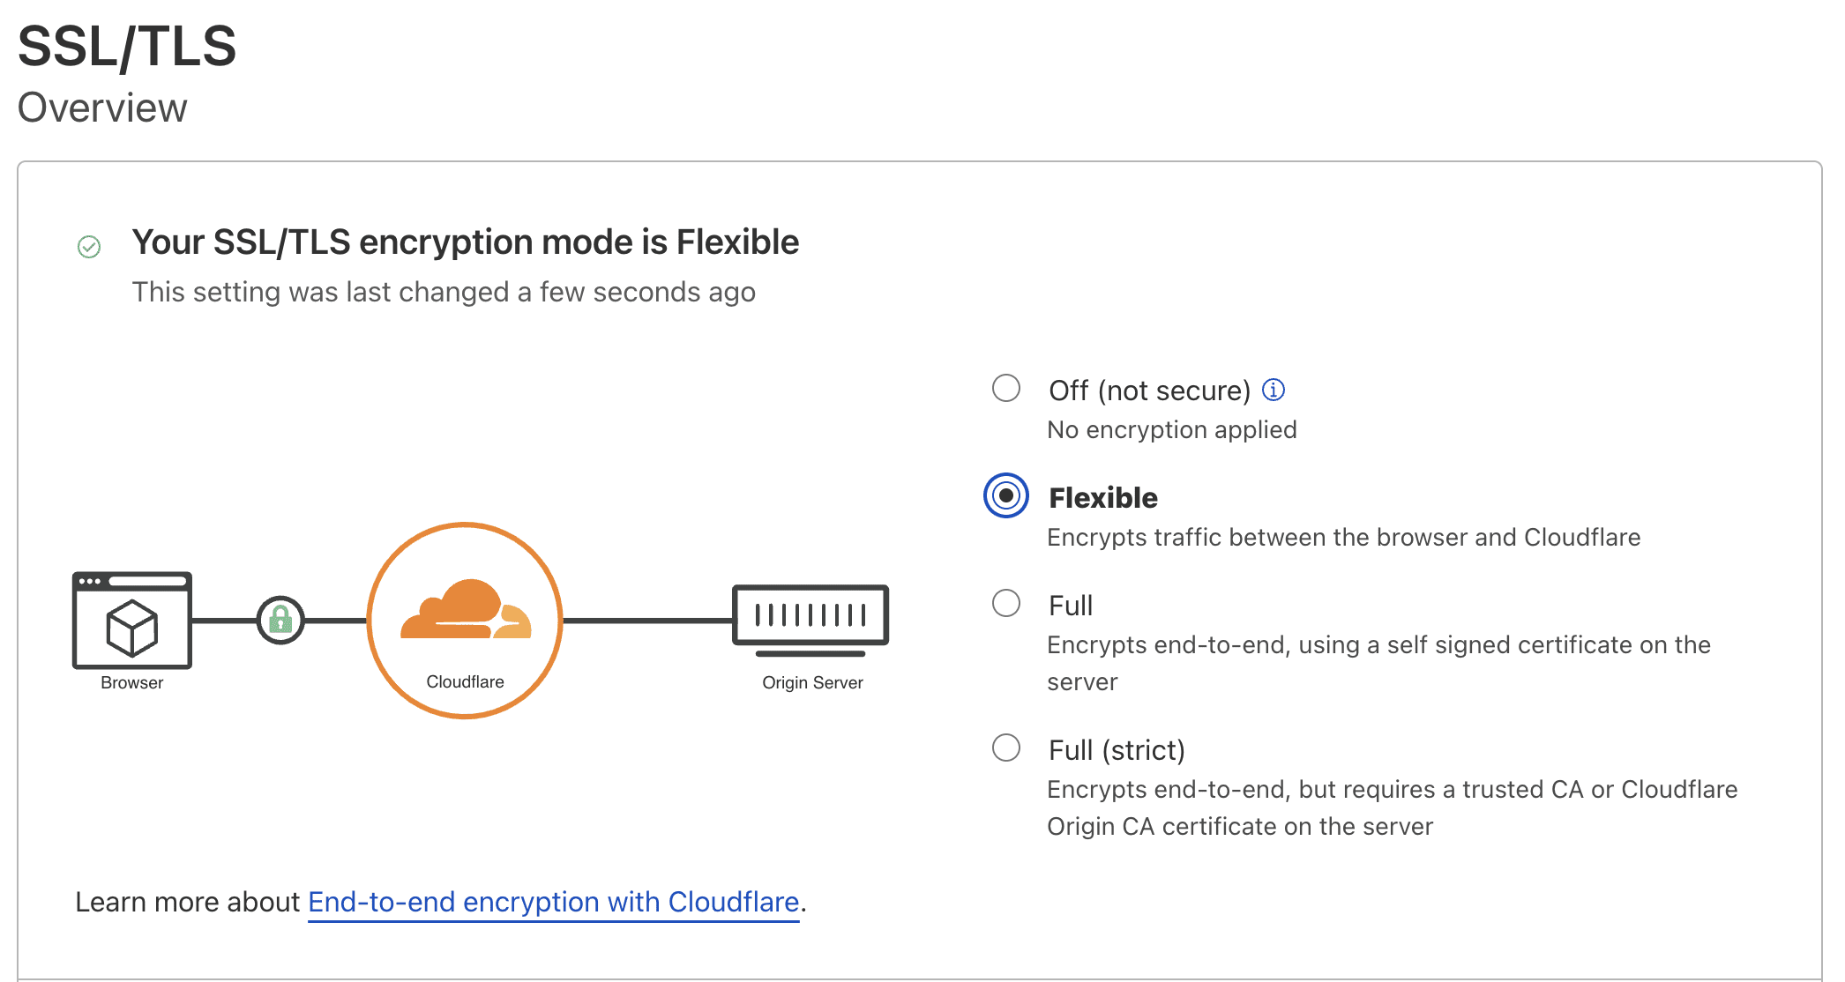Click the green checkmark status icon
1845x982 pixels.
pyautogui.click(x=88, y=247)
